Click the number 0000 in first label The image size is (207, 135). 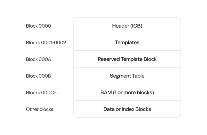(x=45, y=26)
